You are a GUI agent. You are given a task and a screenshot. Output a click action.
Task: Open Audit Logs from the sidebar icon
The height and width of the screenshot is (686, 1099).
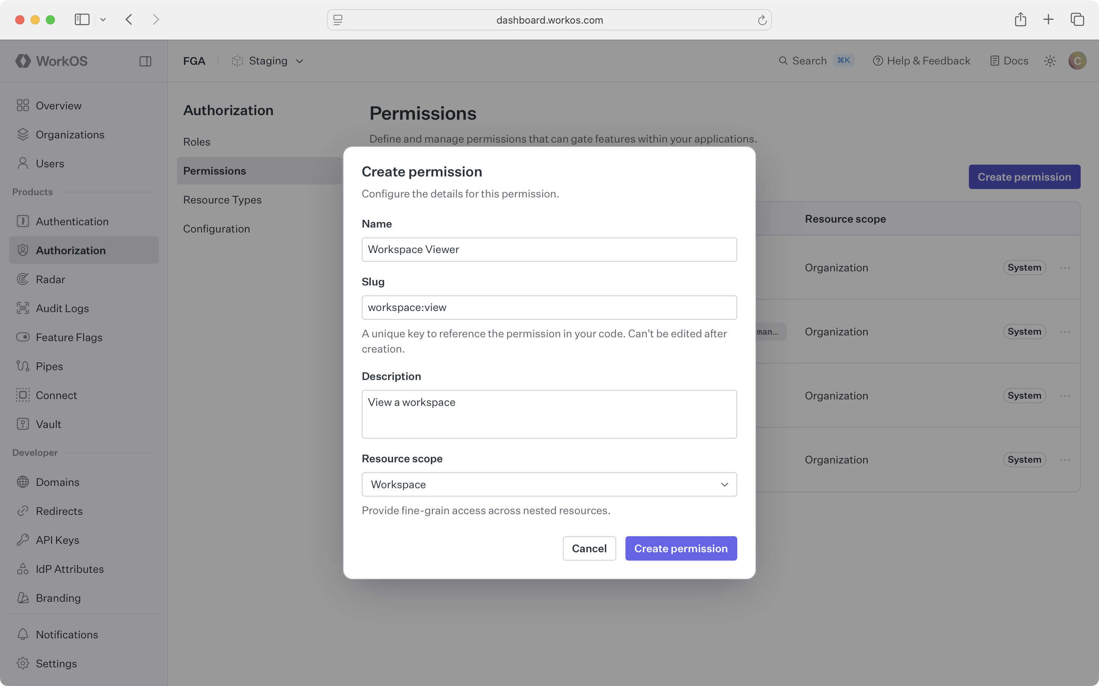coord(23,308)
